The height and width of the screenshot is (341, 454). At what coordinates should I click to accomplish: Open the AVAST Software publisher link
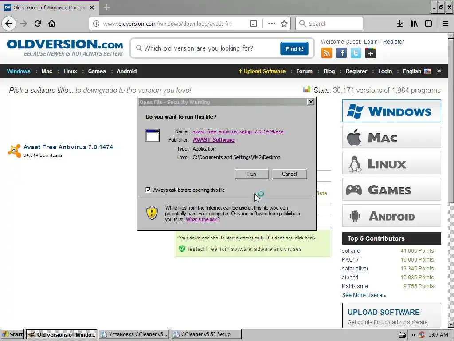point(214,140)
